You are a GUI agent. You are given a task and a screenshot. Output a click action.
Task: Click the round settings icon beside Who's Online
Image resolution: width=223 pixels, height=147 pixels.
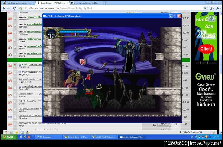[213, 132]
